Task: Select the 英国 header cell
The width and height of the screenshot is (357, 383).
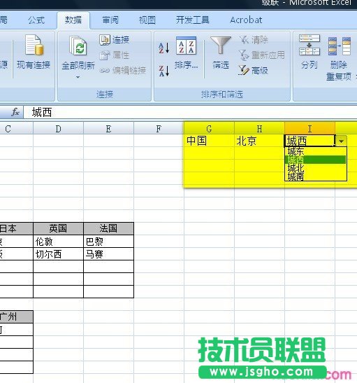Action: (x=58, y=228)
